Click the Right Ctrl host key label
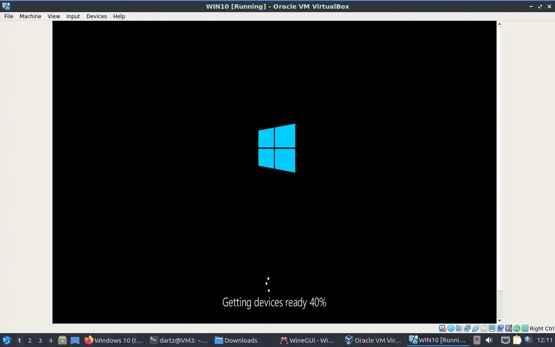This screenshot has width=555, height=347. (x=542, y=328)
